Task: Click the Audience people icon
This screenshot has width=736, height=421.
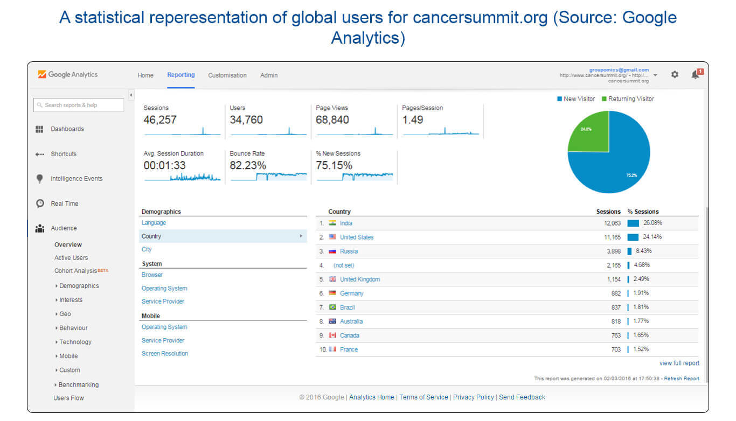Action: pos(39,228)
